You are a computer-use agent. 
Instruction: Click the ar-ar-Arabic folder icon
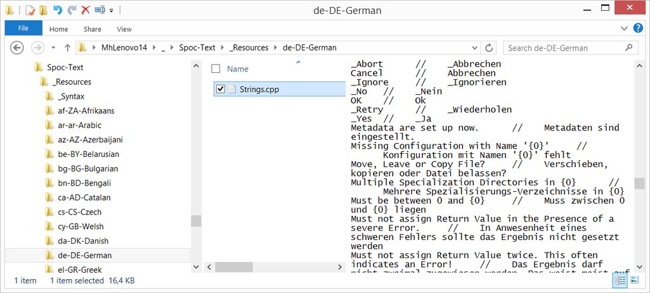(49, 125)
